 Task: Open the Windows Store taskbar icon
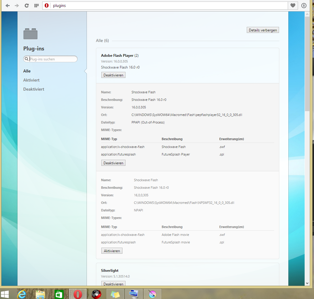(59, 294)
